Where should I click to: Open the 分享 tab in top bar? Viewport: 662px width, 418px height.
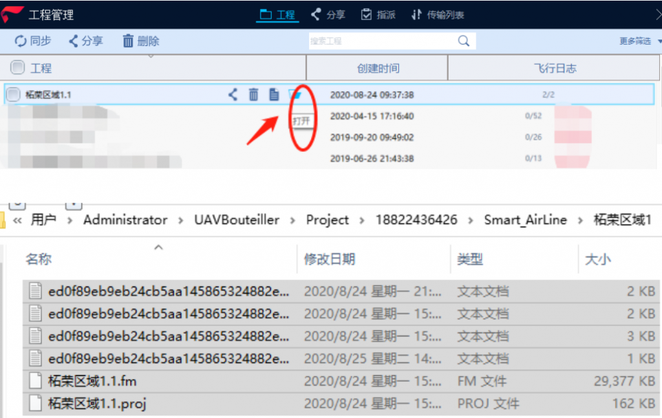coord(328,15)
